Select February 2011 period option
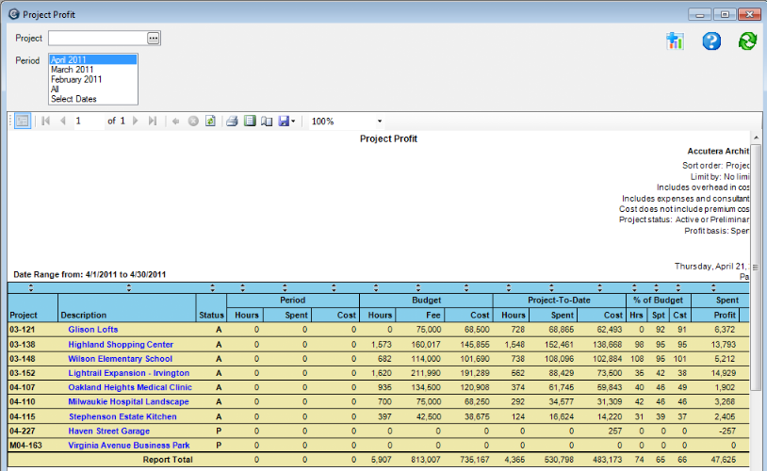Screen dimensions: 767x471 click(x=76, y=79)
